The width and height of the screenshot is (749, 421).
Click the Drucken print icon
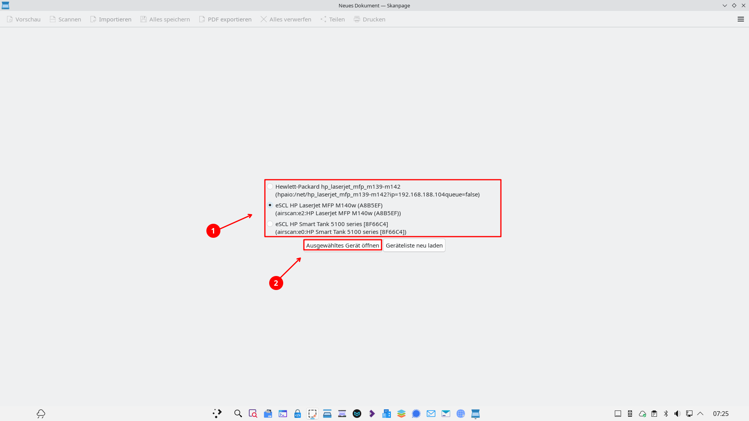pyautogui.click(x=357, y=19)
